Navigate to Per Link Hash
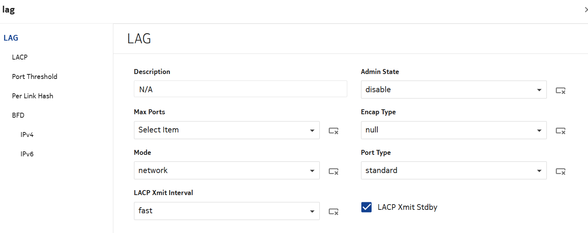Viewport: 588px width, 233px height. pos(33,96)
